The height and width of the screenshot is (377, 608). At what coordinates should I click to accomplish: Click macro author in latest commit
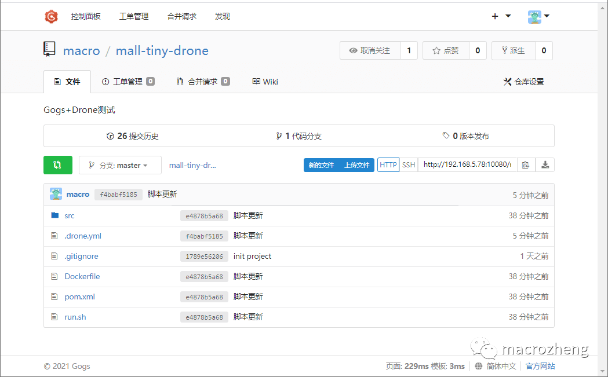click(x=78, y=194)
